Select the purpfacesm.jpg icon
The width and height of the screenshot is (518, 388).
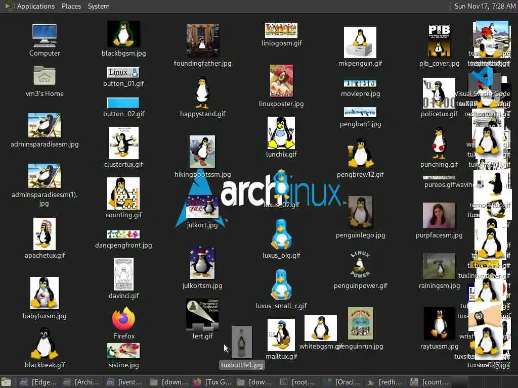(439, 216)
